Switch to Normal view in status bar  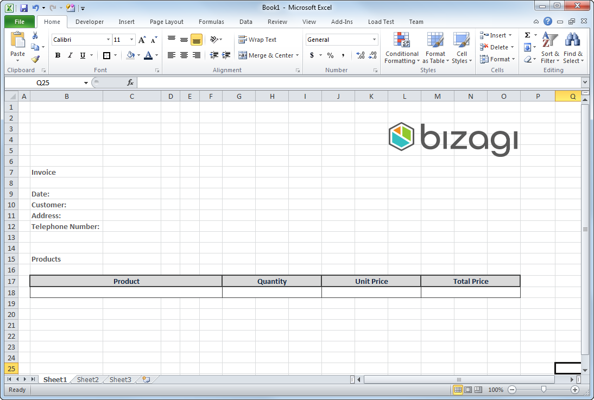458,390
